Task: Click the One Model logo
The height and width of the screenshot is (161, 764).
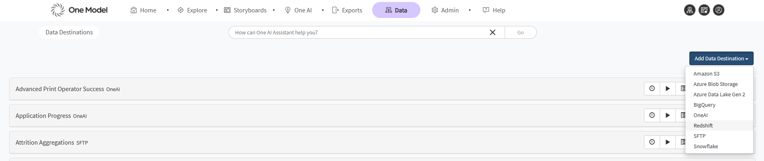Action: click(79, 10)
